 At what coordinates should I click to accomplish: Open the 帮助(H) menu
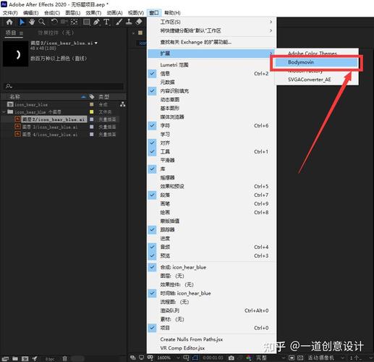172,13
